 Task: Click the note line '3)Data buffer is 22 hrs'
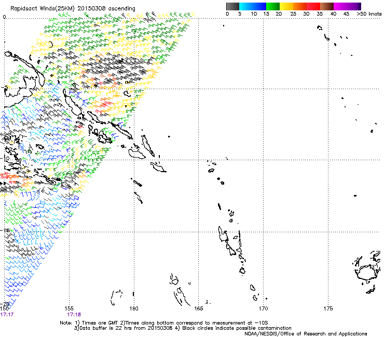click(x=183, y=328)
